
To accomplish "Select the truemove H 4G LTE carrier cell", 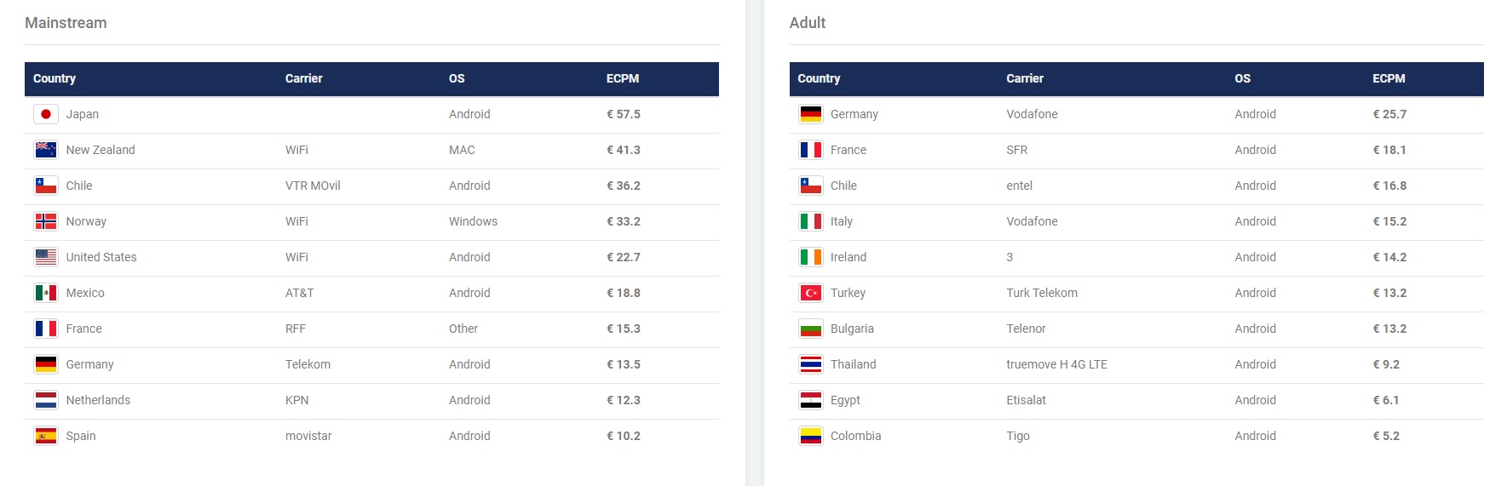I will (x=1057, y=364).
